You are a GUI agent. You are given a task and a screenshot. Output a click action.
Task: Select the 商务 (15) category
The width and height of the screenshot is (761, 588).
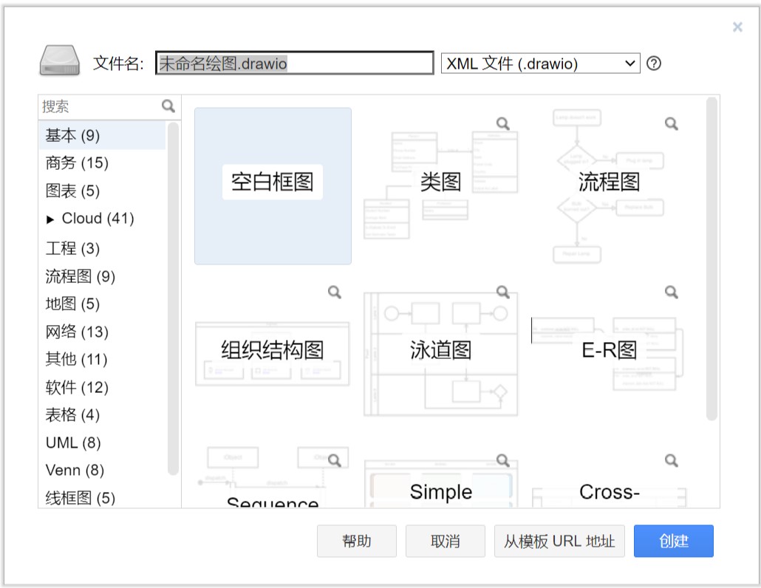[x=103, y=163]
